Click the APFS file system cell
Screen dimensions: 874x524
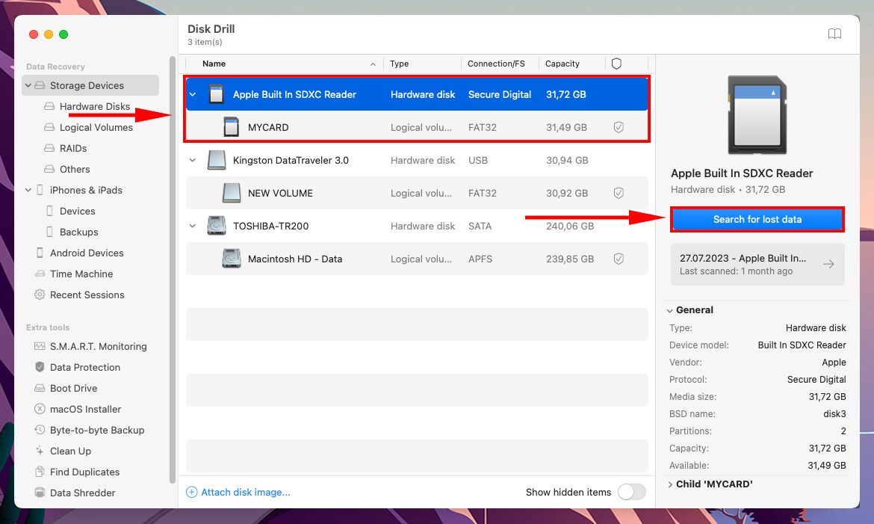480,259
